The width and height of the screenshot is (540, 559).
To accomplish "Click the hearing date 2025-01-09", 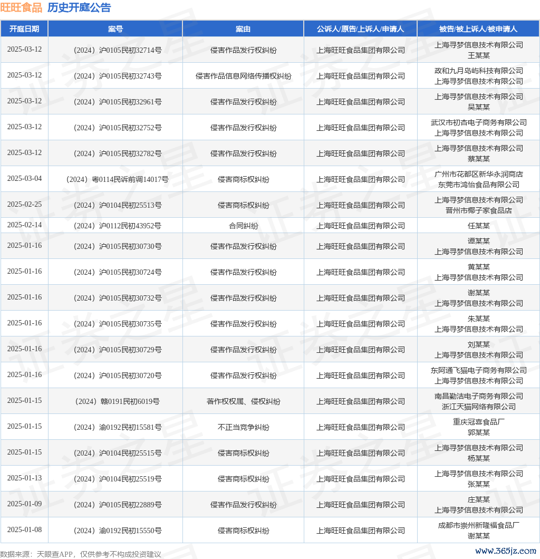I will [x=24, y=504].
